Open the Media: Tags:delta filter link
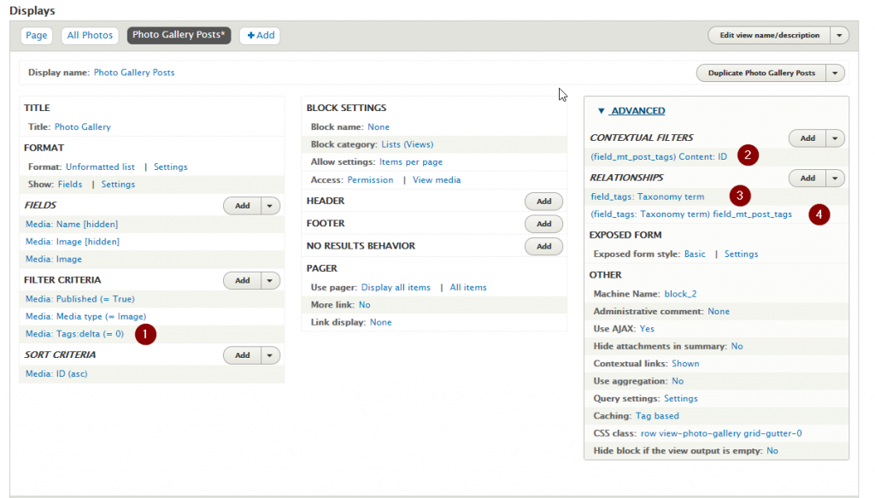The width and height of the screenshot is (875, 498). click(x=74, y=334)
